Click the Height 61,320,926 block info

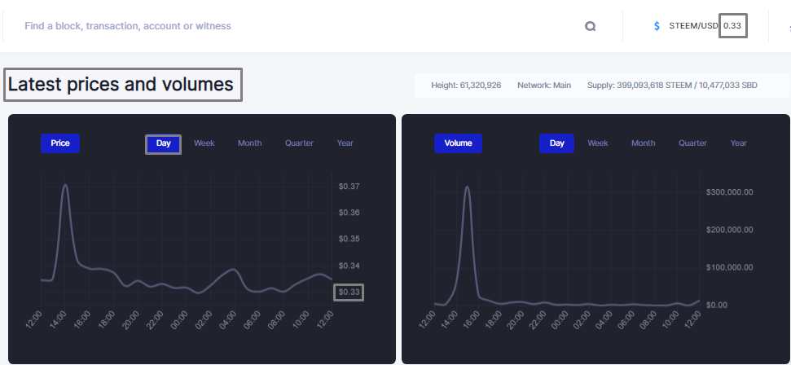coord(466,86)
